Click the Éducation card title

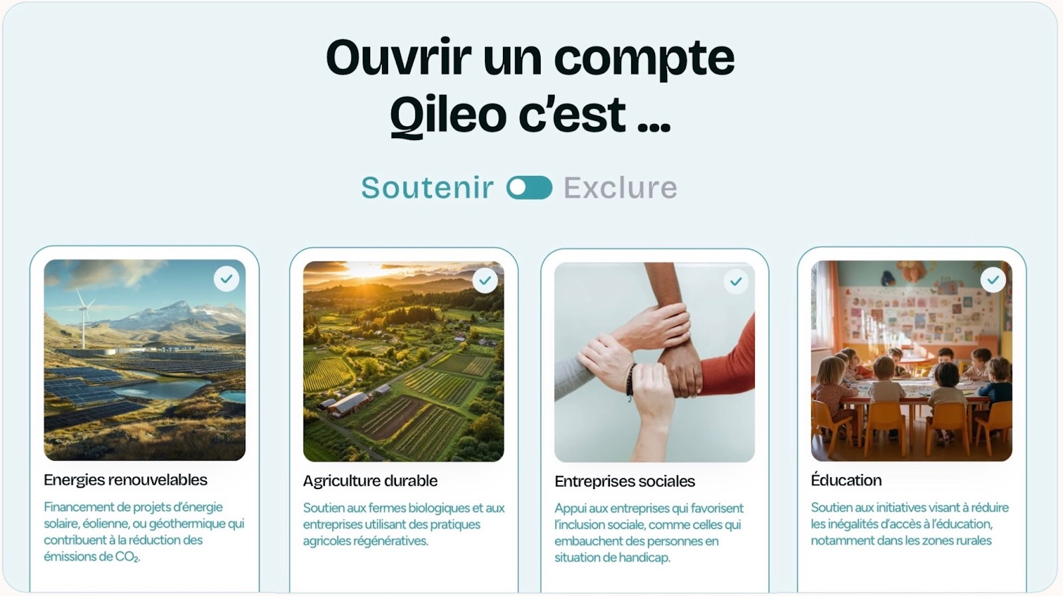(846, 480)
